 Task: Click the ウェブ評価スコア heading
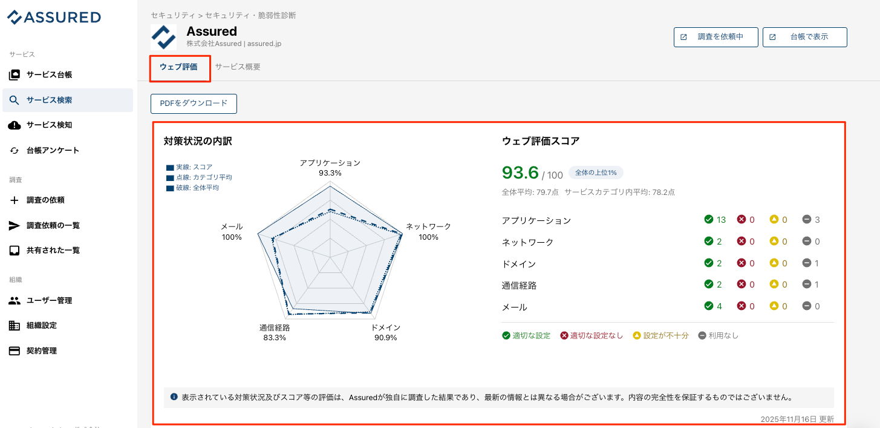pos(541,141)
